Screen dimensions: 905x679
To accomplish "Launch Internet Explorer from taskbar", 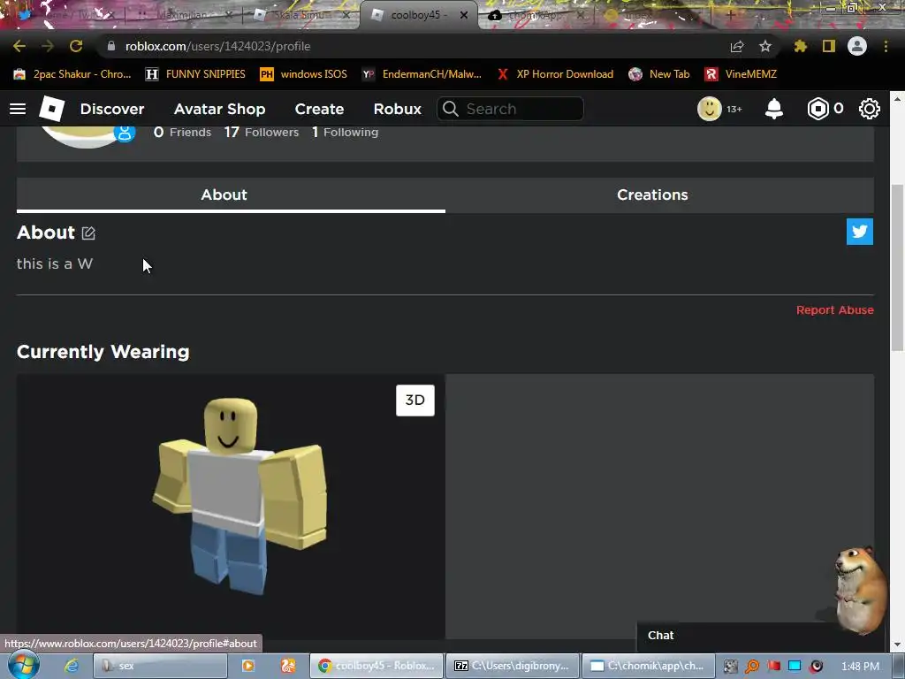I will (72, 666).
